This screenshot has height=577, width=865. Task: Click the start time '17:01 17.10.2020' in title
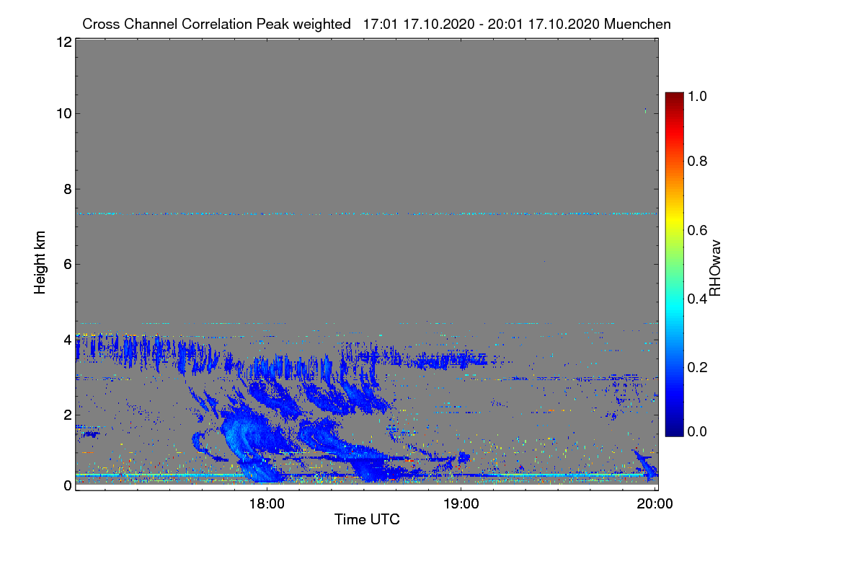[419, 24]
